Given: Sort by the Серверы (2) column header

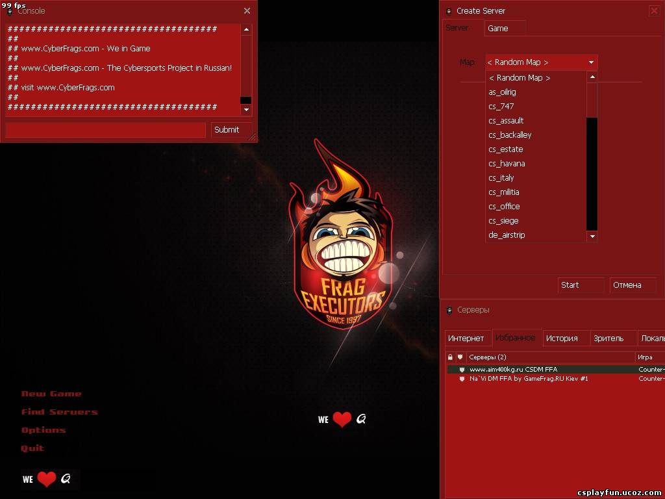Looking at the screenshot, I should 550,357.
